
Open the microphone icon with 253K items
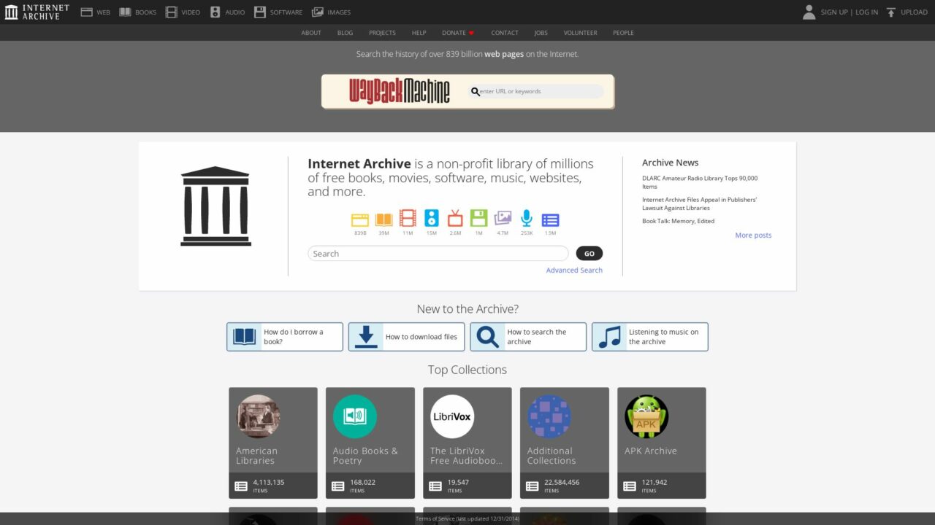pos(526,219)
